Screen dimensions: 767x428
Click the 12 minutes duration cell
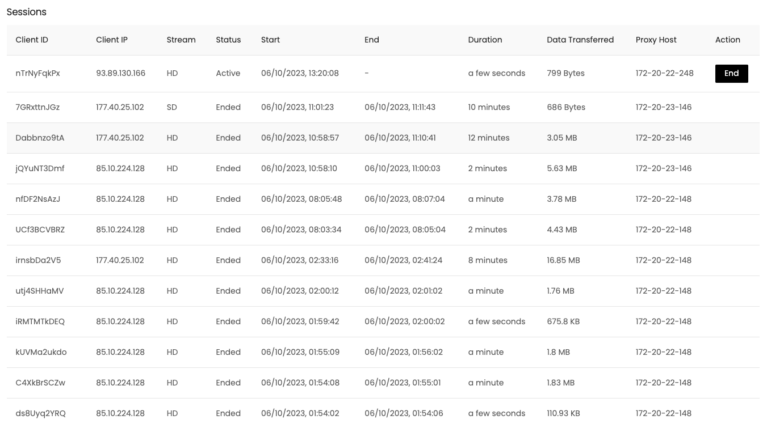[489, 138]
